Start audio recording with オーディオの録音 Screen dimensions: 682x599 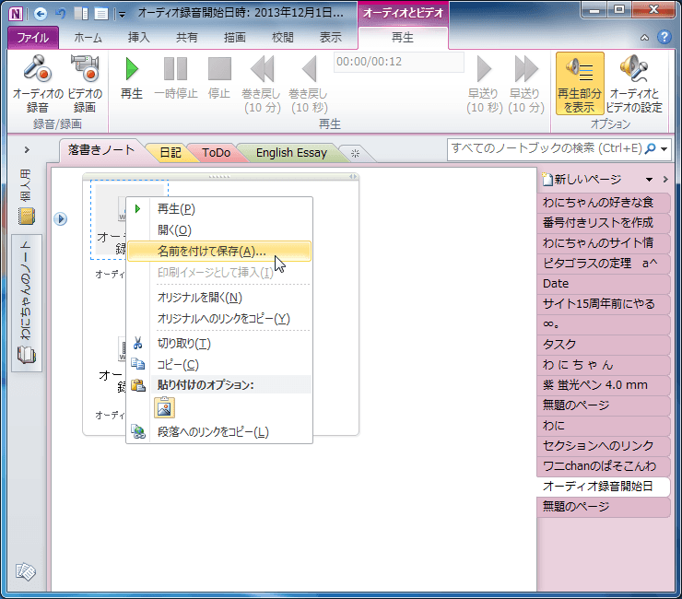click(x=38, y=84)
